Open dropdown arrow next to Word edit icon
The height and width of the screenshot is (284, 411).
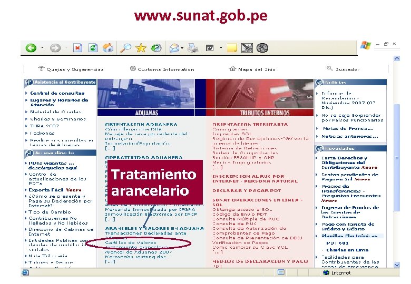221,48
